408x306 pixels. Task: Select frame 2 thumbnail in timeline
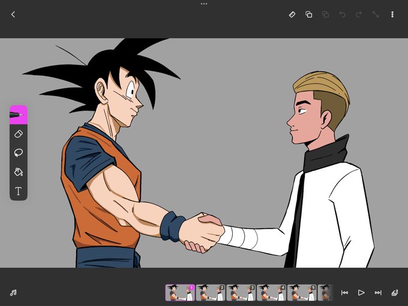coord(210,293)
